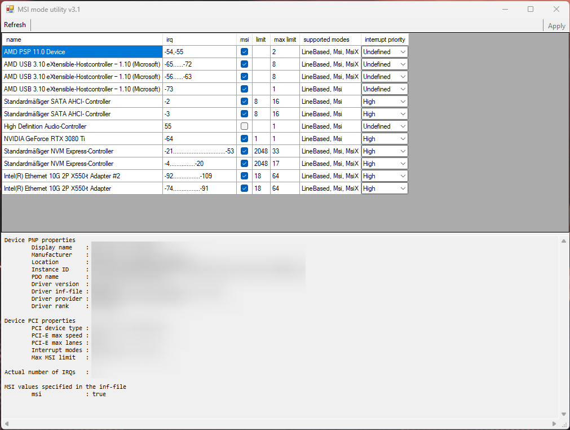Enable MSI for High Definition Audio-Controller
The width and height of the screenshot is (570, 430).
pyautogui.click(x=244, y=126)
